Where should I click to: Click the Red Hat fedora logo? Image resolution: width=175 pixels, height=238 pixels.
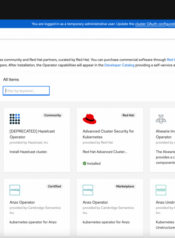coord(89,119)
